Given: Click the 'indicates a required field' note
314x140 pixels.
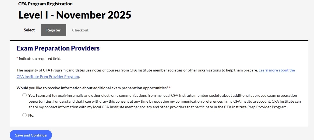Looking at the screenshot, I should (x=40, y=59).
